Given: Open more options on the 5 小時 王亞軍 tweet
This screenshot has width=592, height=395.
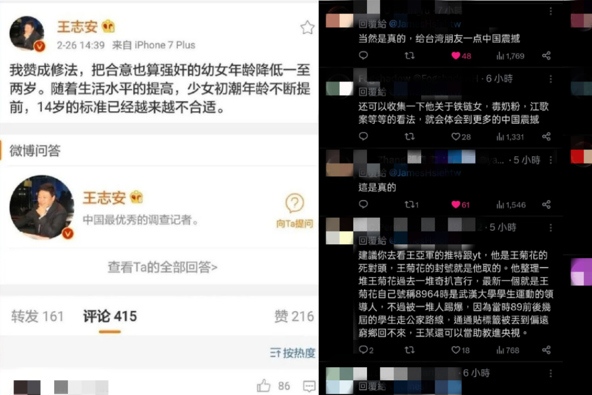Looking at the screenshot, I should 551,228.
